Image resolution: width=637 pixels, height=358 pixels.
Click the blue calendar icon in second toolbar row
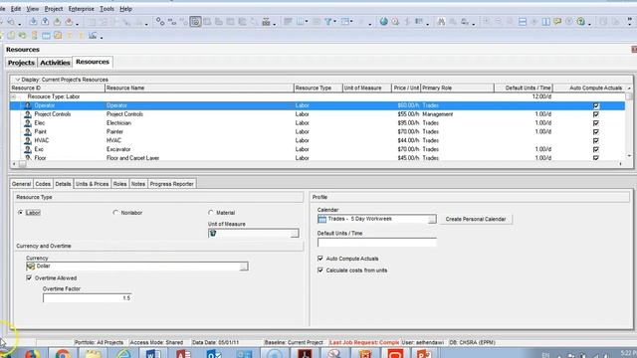coord(46,36)
